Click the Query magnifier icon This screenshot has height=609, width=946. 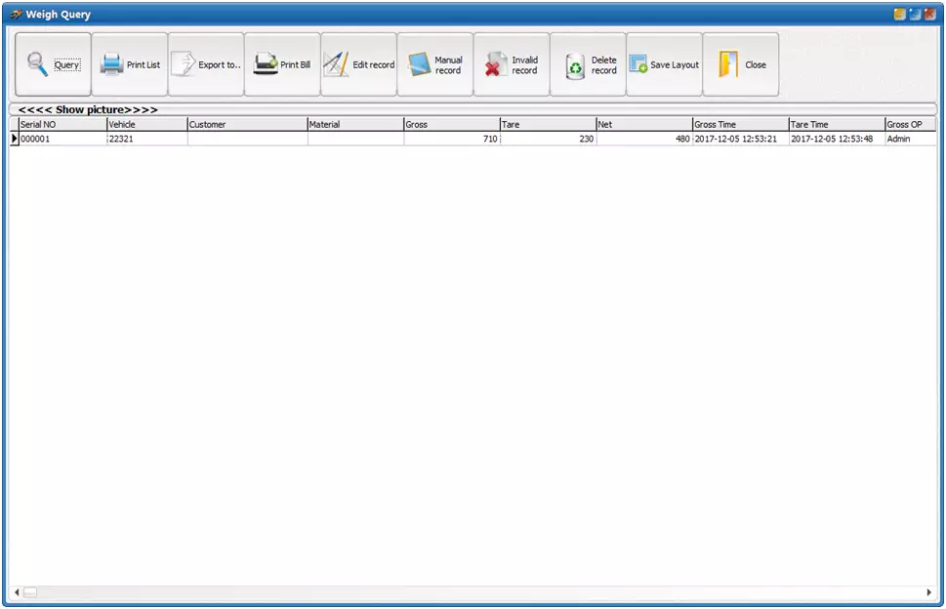(x=37, y=63)
